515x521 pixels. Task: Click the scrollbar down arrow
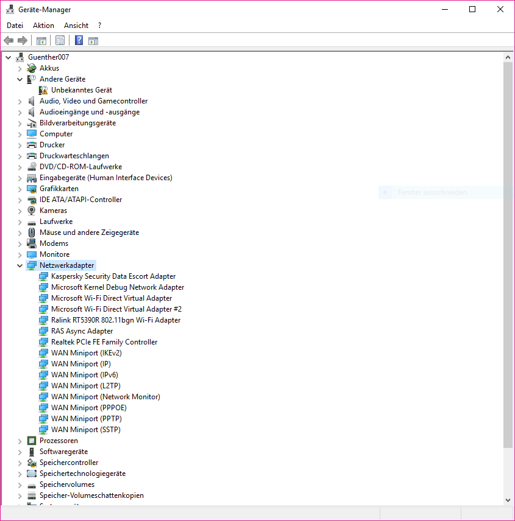[508, 500]
